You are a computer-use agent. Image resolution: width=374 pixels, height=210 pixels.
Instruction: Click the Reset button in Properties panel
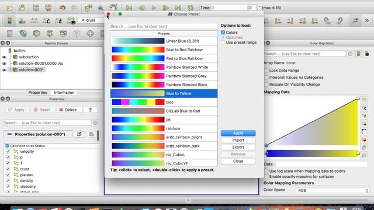pos(42,110)
